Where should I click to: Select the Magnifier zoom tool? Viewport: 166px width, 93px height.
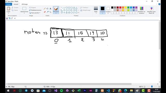pyautogui.click(x=50, y=12)
